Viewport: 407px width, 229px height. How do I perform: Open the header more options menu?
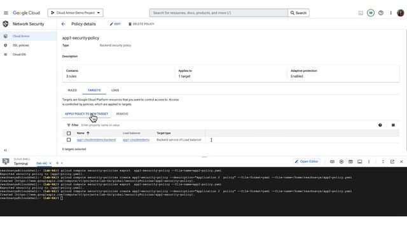[390, 13]
